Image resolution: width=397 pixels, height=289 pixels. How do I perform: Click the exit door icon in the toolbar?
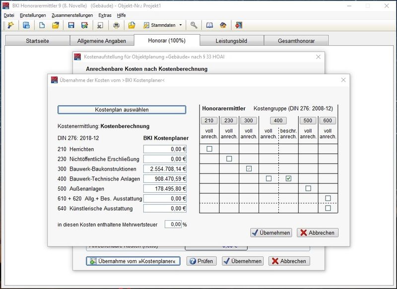(x=239, y=25)
